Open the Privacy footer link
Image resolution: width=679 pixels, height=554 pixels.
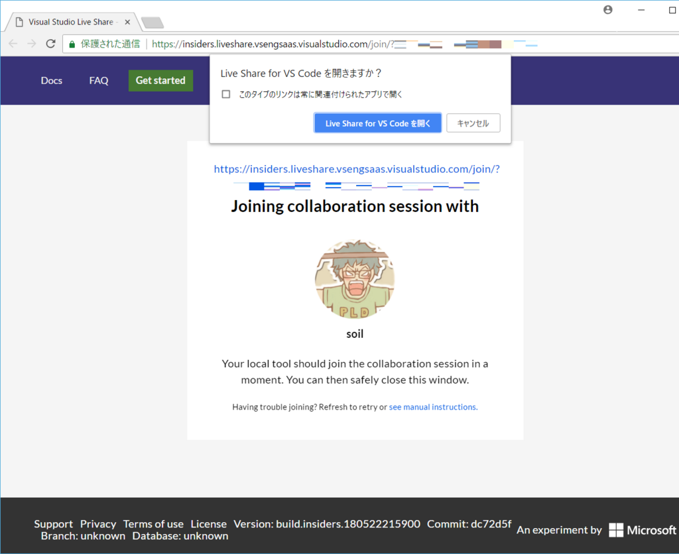click(98, 524)
